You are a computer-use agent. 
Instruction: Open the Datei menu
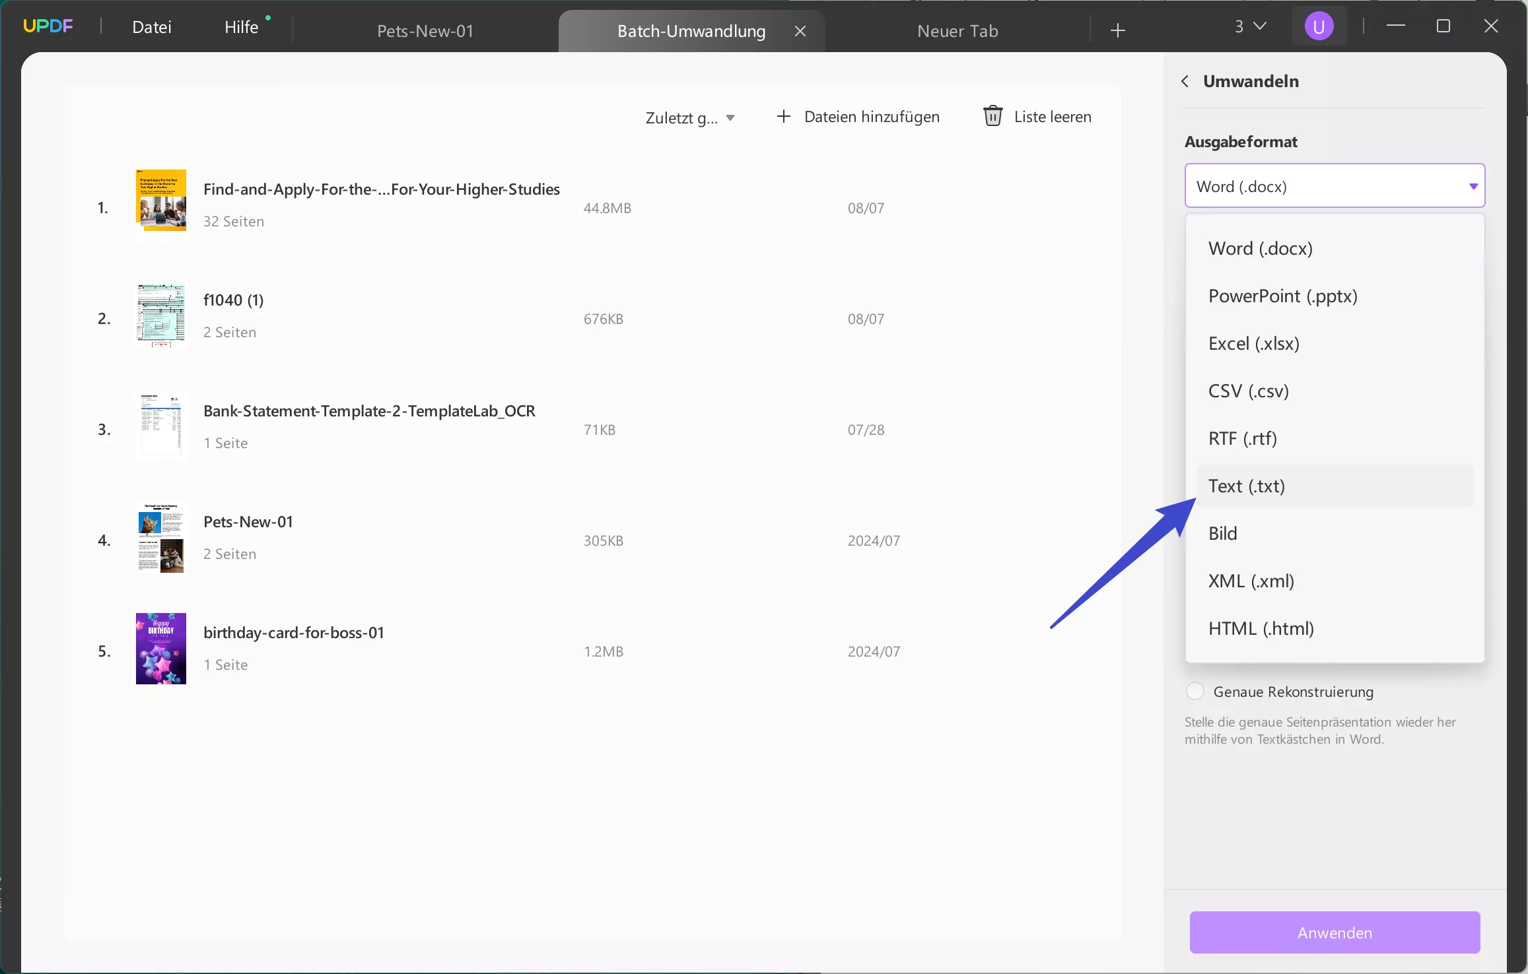tap(151, 27)
